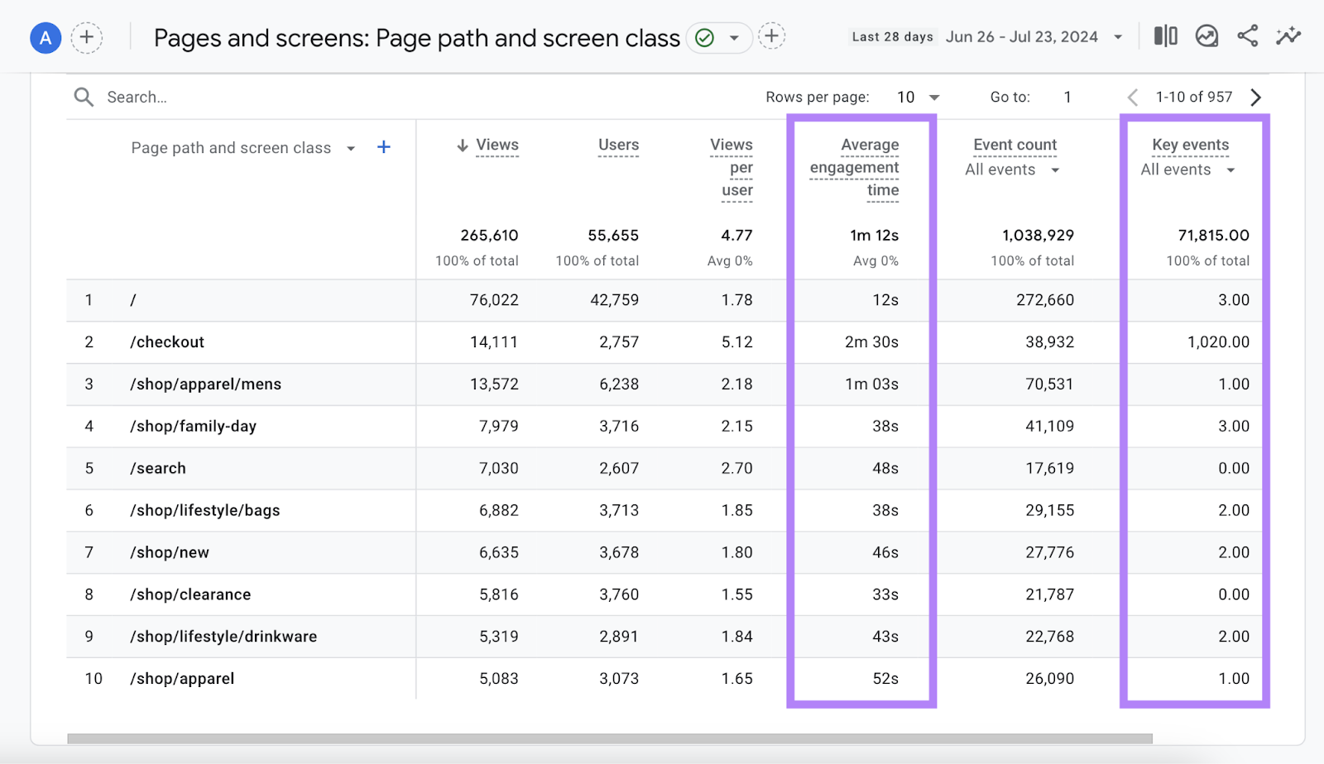Click the horizontal scrollbar at the bottom
Viewport: 1324px width, 764px height.
click(x=612, y=736)
